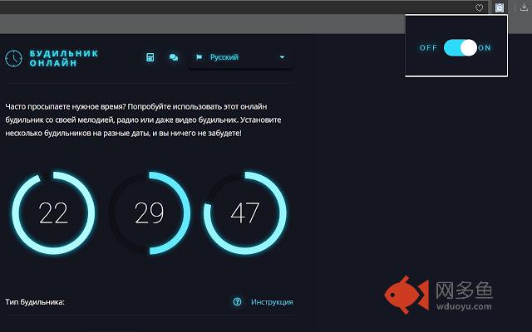Click the OFF label in popup
Viewport: 532px width, 332px height.
(x=428, y=48)
